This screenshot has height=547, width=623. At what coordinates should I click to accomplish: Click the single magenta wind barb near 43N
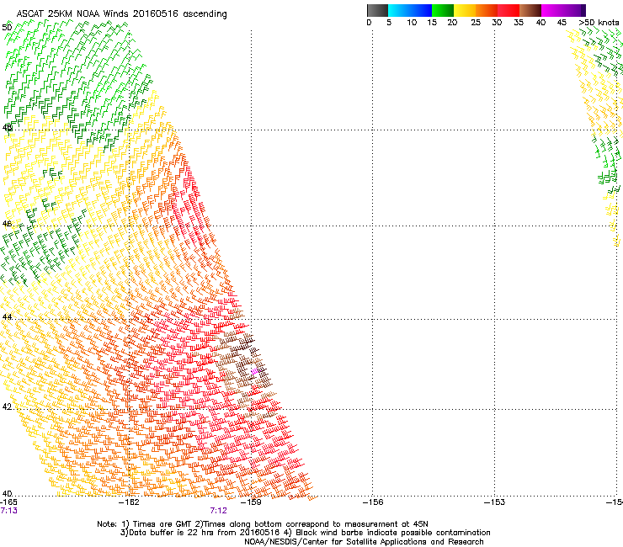[254, 372]
